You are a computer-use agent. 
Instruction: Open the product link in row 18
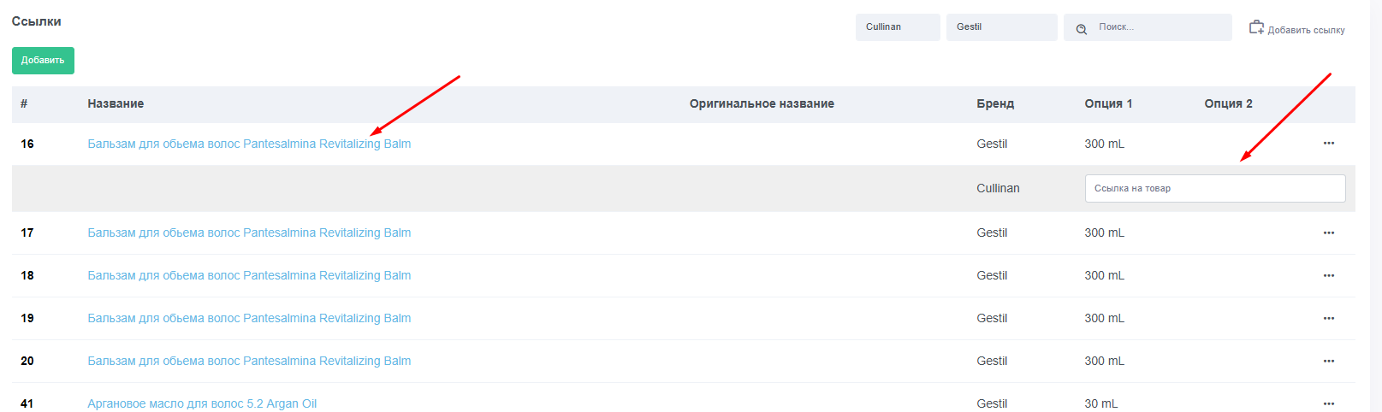click(x=249, y=275)
